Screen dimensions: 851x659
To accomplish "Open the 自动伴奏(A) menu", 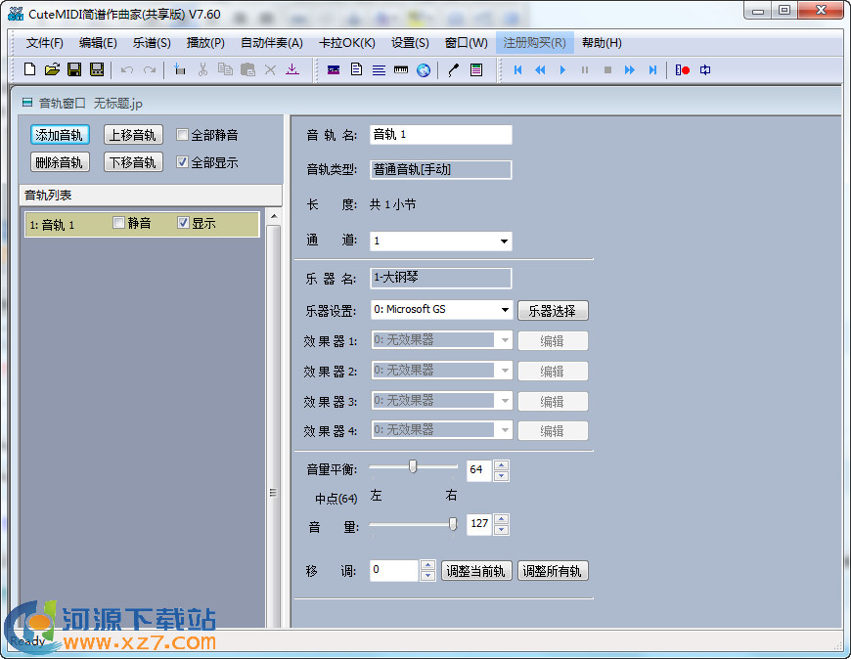I will click(271, 42).
